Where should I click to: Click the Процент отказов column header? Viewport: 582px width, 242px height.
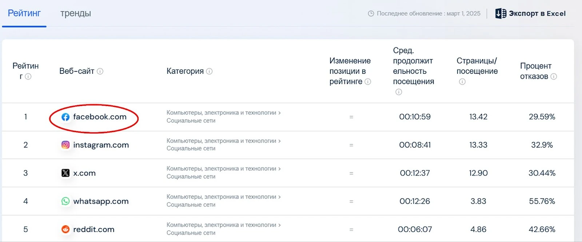point(535,71)
